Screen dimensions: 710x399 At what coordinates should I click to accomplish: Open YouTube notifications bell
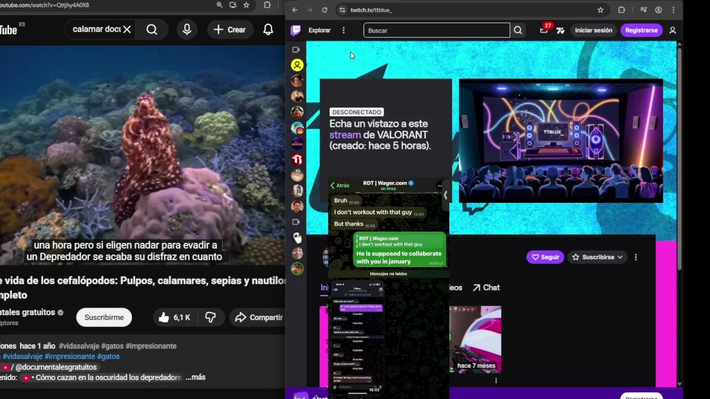coord(268,29)
